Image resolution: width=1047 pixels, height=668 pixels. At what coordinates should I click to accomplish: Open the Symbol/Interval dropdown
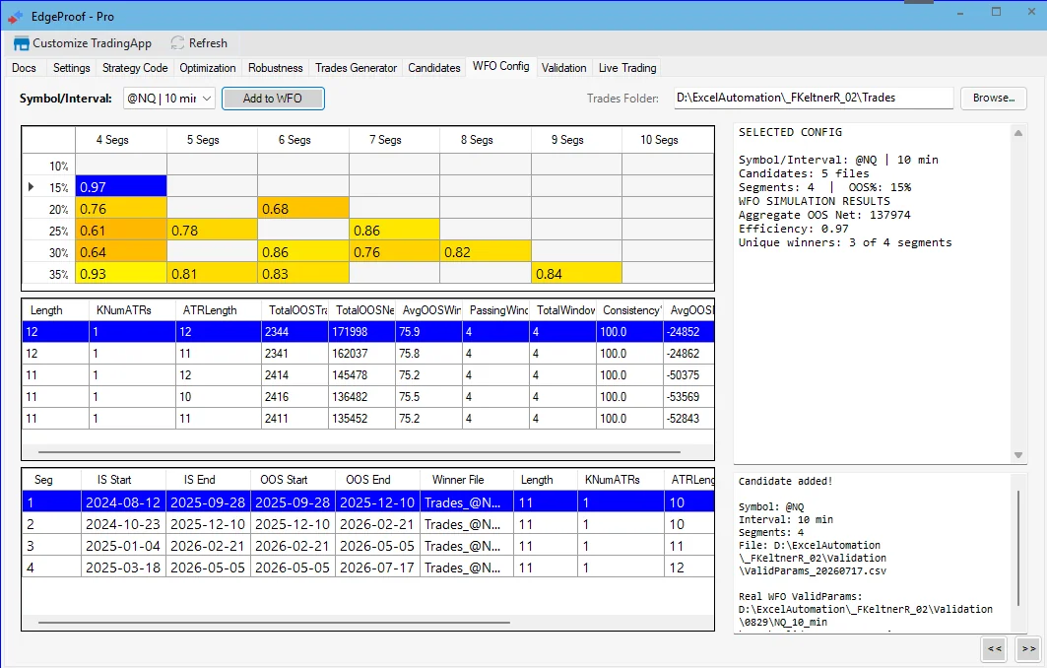(169, 99)
